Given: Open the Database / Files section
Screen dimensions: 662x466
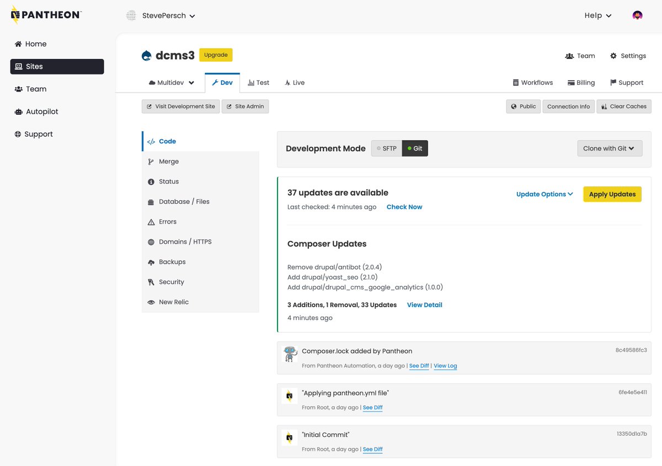Looking at the screenshot, I should tap(200, 202).
